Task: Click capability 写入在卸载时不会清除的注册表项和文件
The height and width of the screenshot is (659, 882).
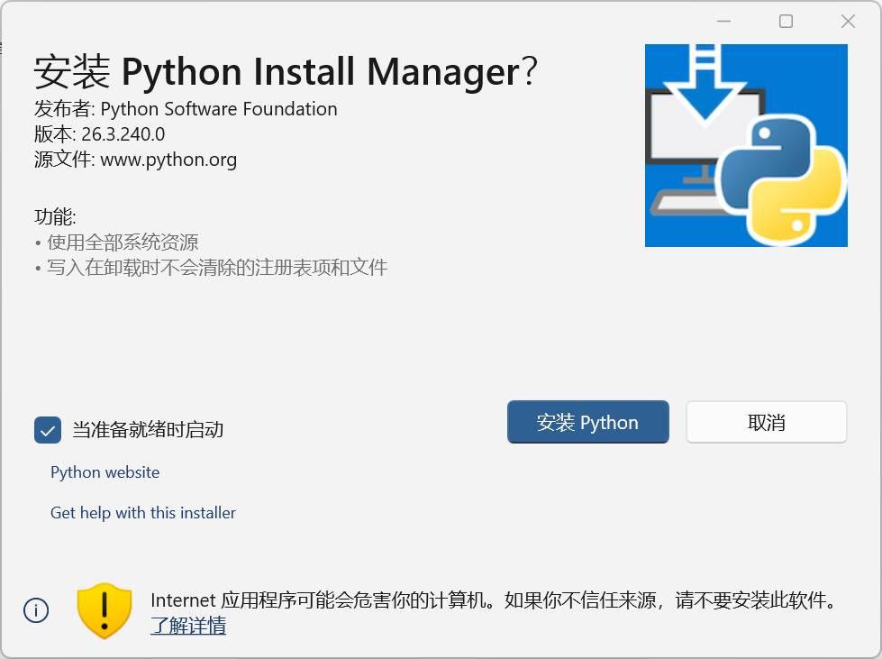Action: [x=217, y=268]
